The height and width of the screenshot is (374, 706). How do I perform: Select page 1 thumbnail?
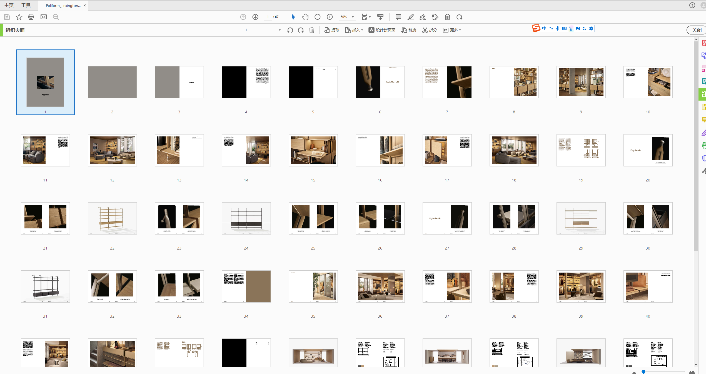click(x=45, y=82)
